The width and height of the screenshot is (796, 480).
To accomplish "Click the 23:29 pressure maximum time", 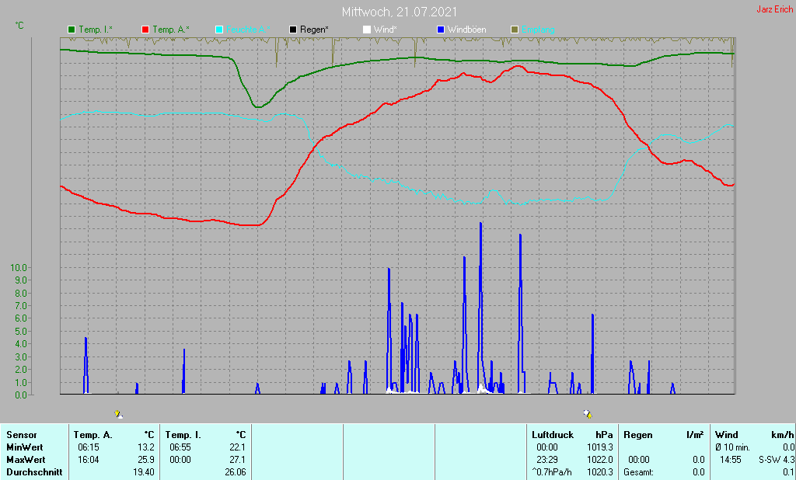I will [546, 460].
